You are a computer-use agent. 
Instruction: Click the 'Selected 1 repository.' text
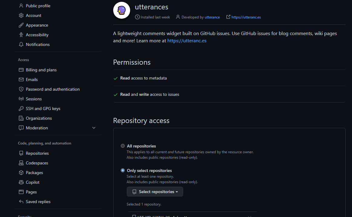(x=144, y=204)
